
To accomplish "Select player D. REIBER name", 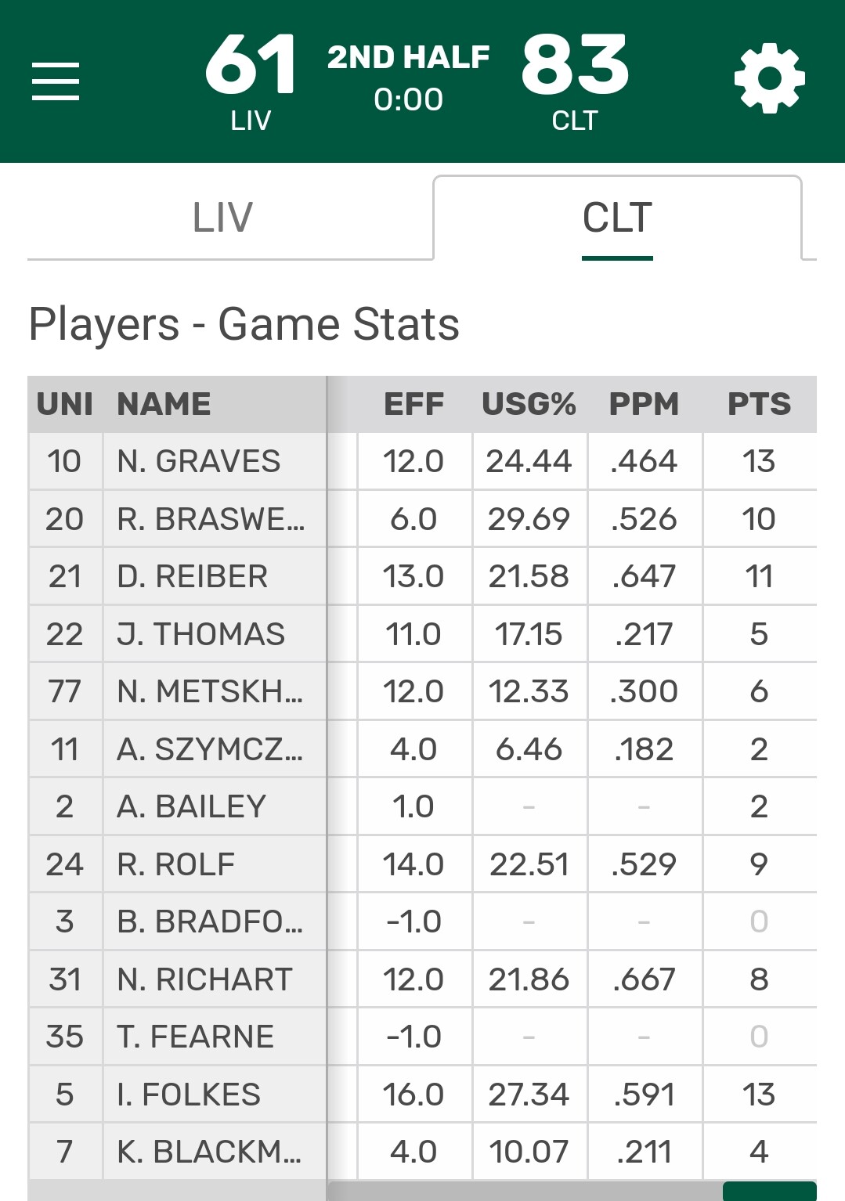I will click(x=192, y=576).
